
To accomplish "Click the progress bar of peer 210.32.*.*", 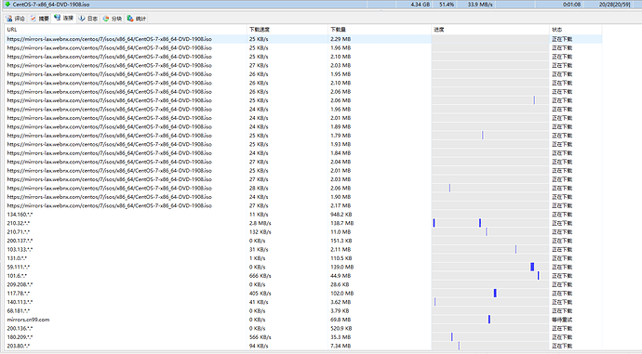I will tap(490, 223).
